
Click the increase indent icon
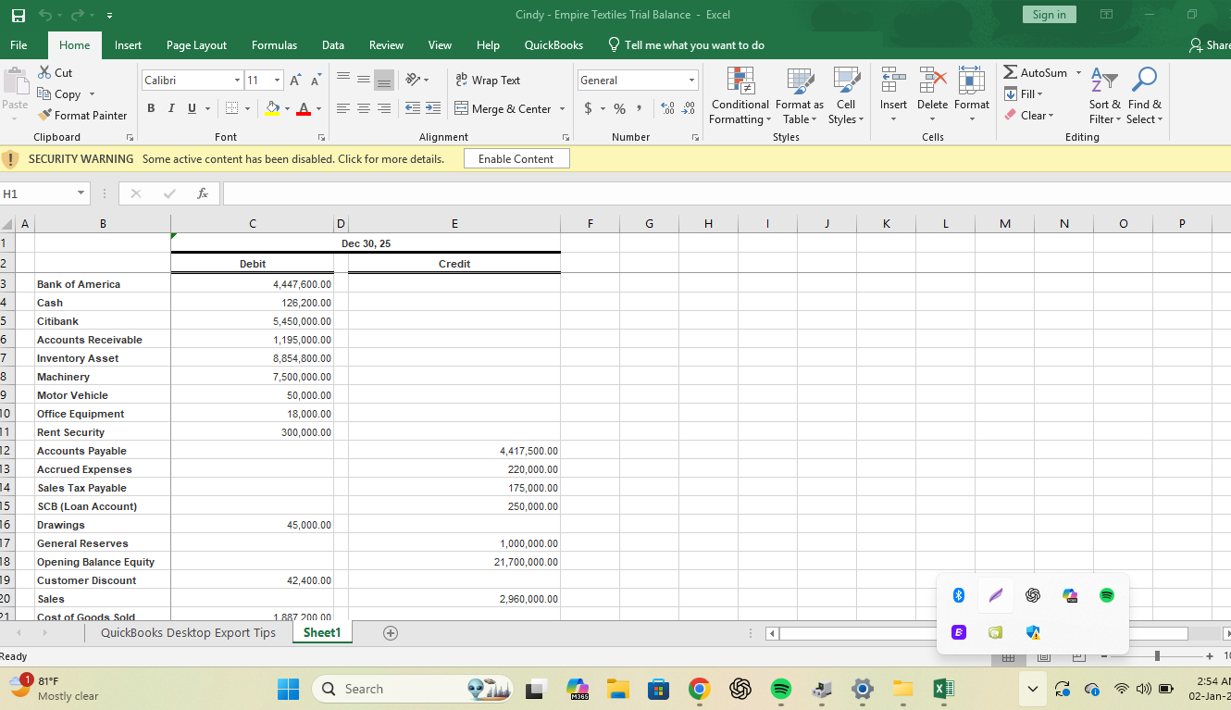pos(433,109)
